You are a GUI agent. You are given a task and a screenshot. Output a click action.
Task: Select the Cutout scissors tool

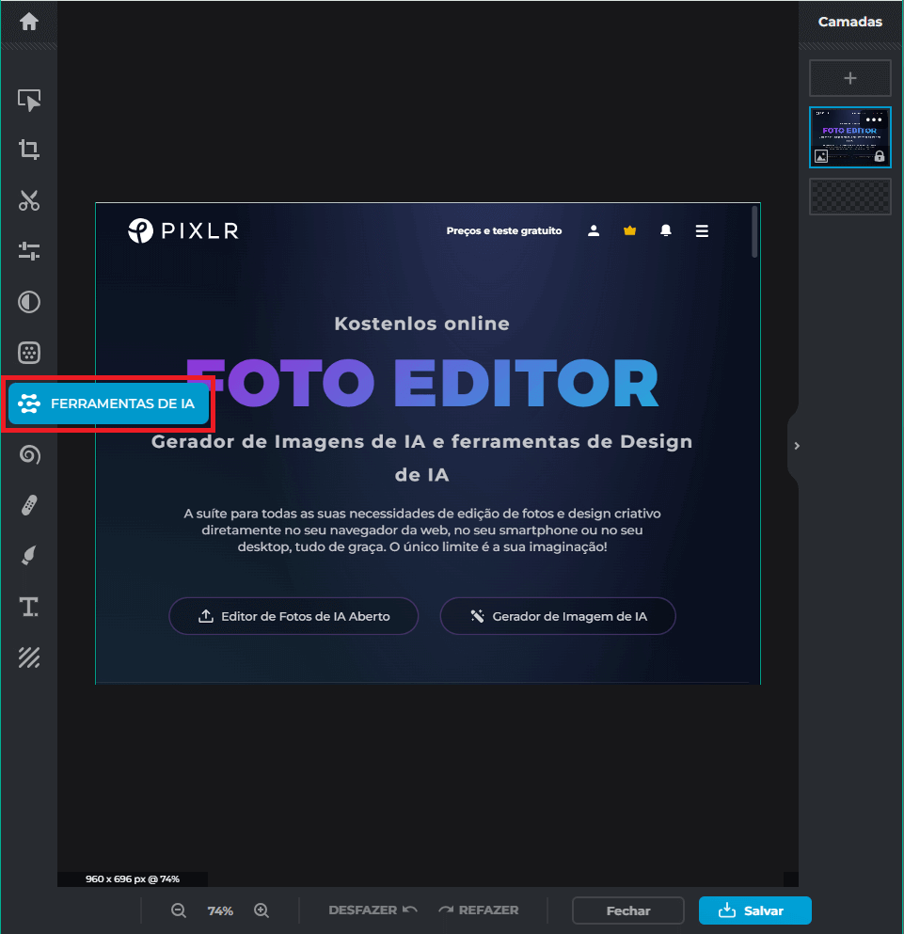click(x=28, y=200)
